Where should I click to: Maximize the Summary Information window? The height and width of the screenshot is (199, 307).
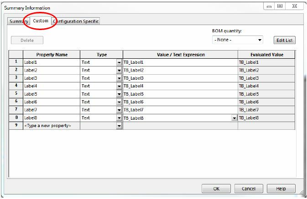pyautogui.click(x=280, y=6)
